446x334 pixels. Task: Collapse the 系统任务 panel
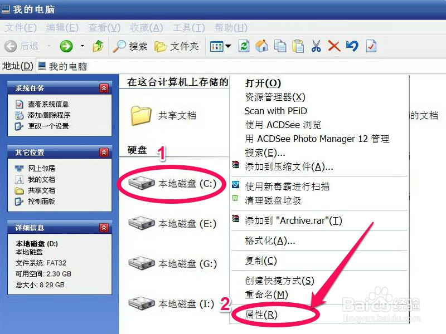[104, 89]
